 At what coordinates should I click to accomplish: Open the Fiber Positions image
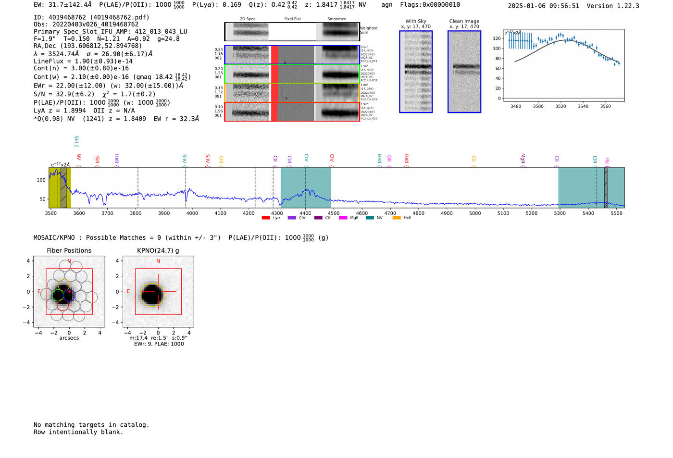click(69, 292)
